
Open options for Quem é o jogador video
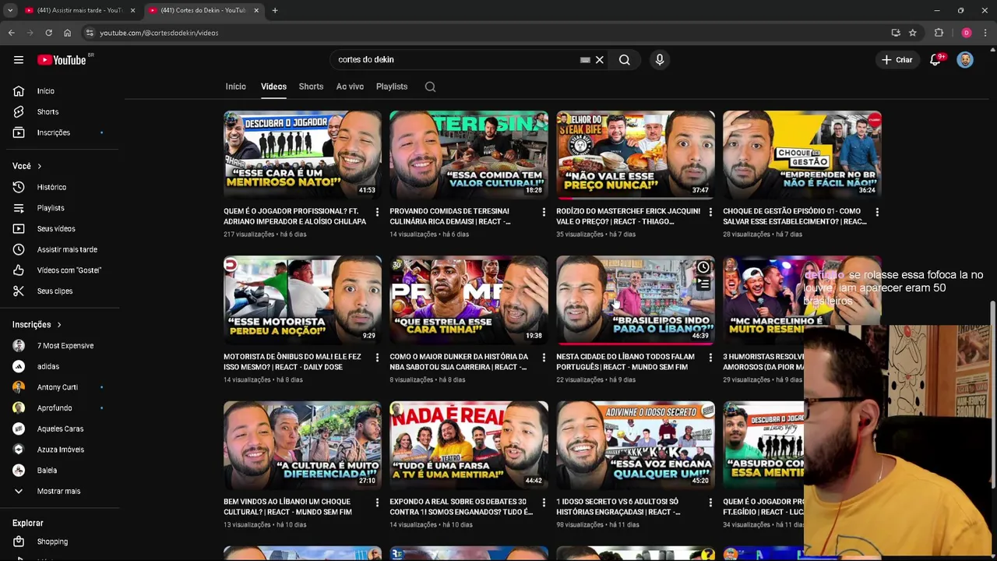coord(377,212)
